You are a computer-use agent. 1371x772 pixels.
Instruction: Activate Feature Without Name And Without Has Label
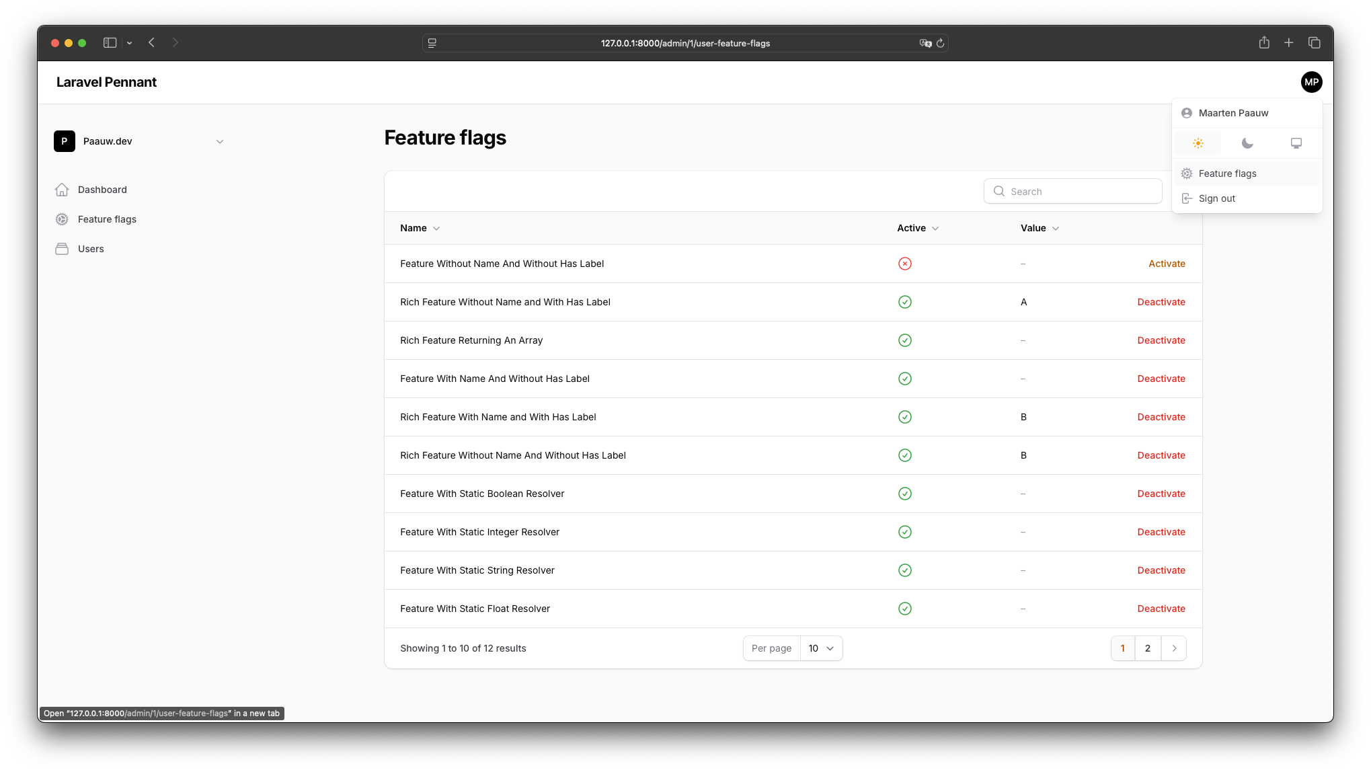click(1167, 264)
